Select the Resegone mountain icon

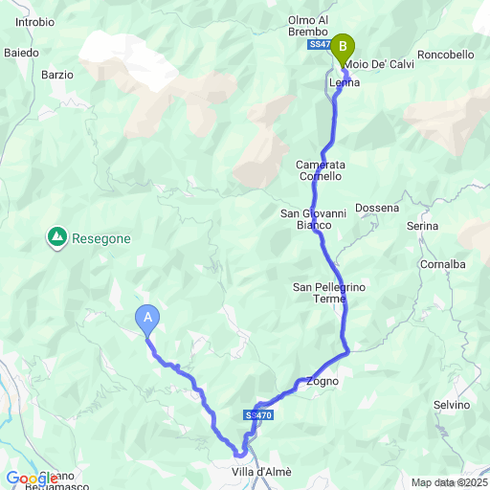[x=57, y=237]
